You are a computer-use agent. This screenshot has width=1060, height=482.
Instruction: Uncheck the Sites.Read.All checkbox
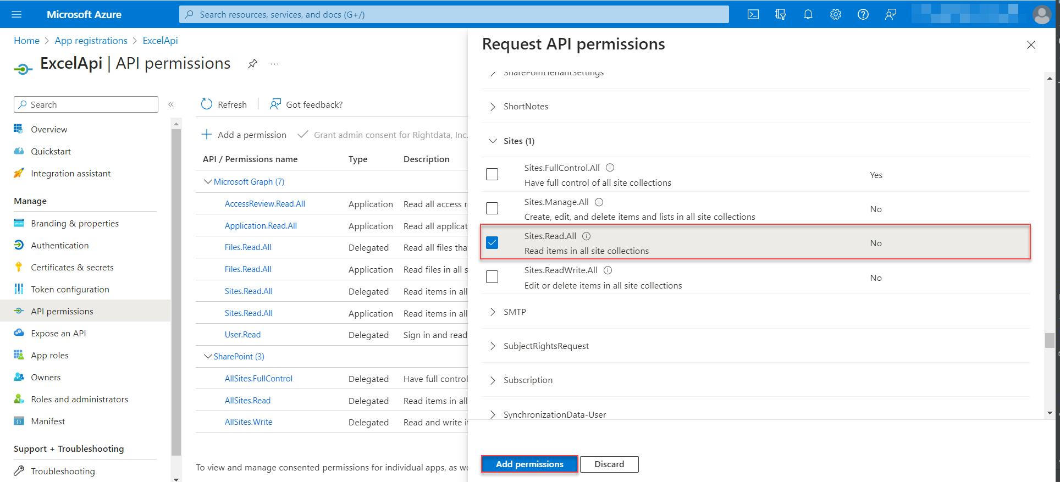coord(492,242)
